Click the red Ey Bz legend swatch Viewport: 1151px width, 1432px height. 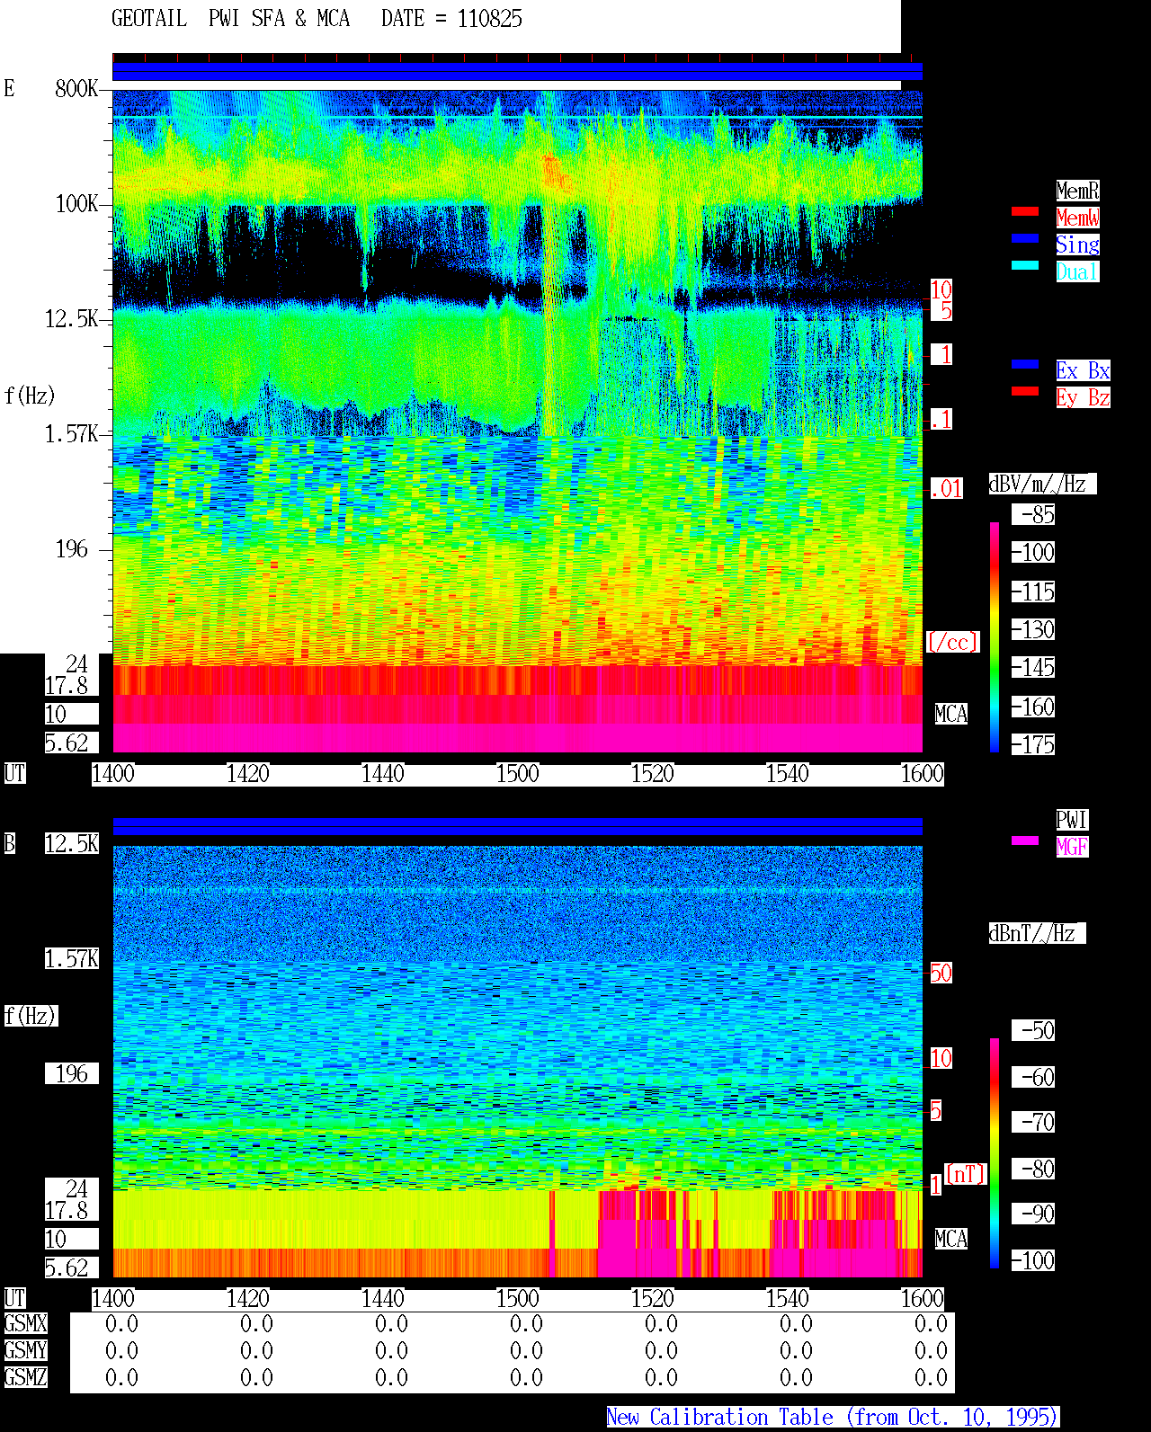point(1025,391)
